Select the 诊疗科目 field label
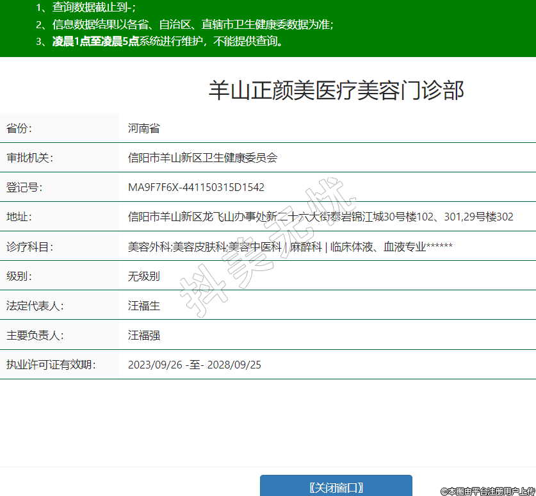The image size is (536, 496). 29,247
